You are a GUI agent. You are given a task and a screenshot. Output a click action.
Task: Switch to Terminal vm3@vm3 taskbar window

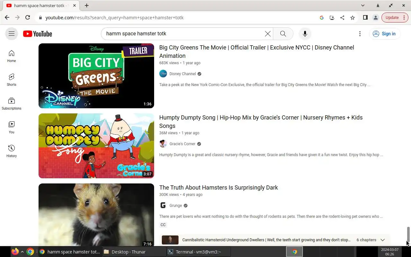[198, 252]
